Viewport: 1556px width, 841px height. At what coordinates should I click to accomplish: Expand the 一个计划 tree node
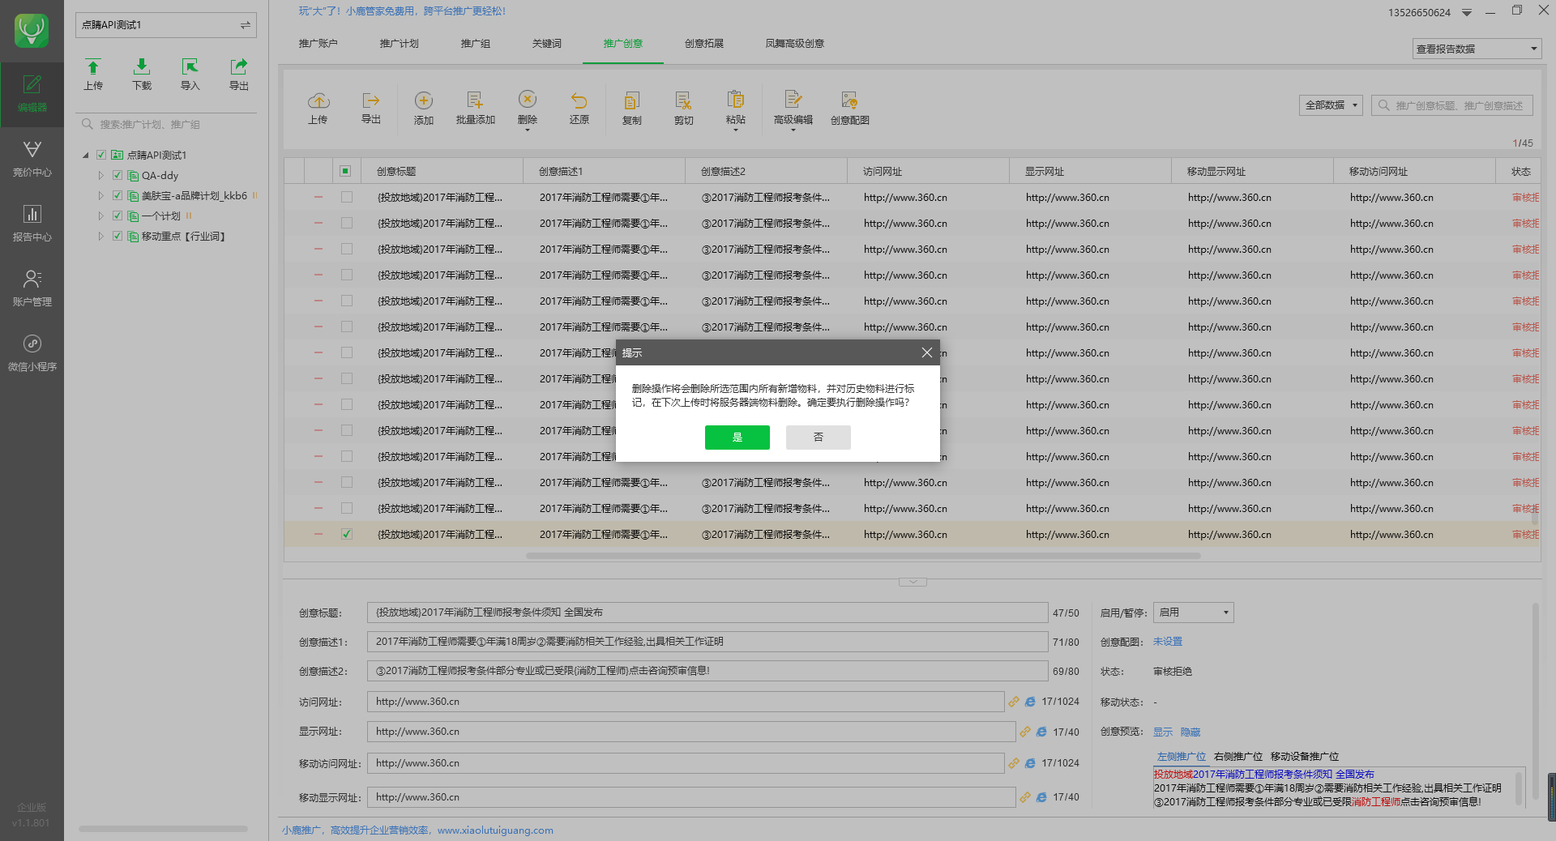click(x=101, y=216)
